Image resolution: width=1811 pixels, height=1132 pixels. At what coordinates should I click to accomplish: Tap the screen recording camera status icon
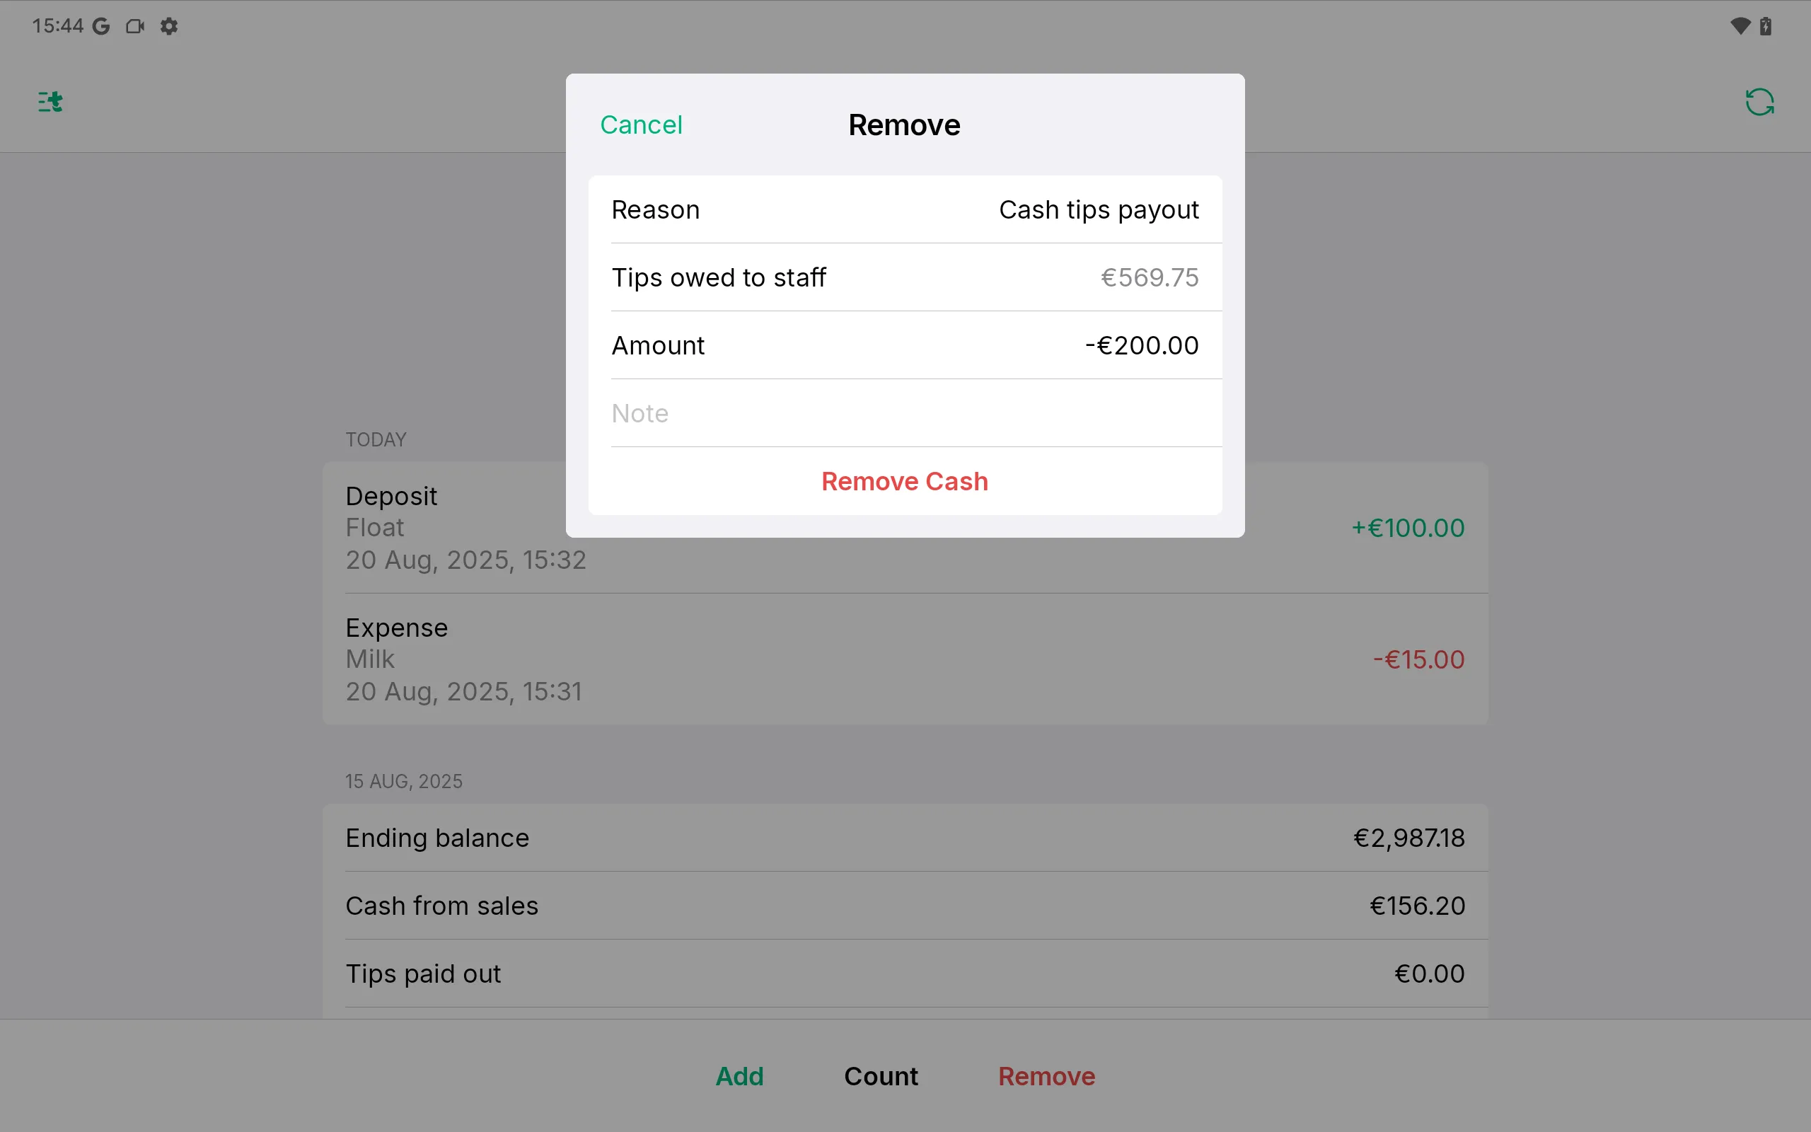tap(134, 26)
